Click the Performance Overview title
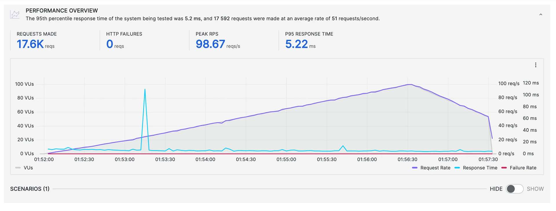 62,11
